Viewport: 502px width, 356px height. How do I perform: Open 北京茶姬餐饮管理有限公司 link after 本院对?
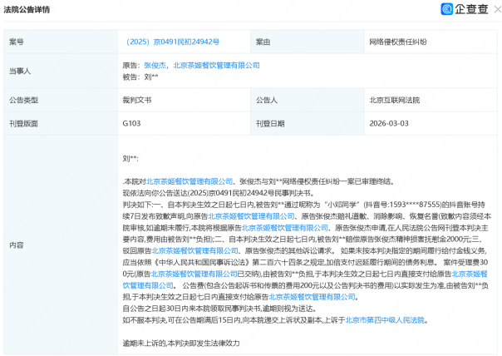pos(189,181)
